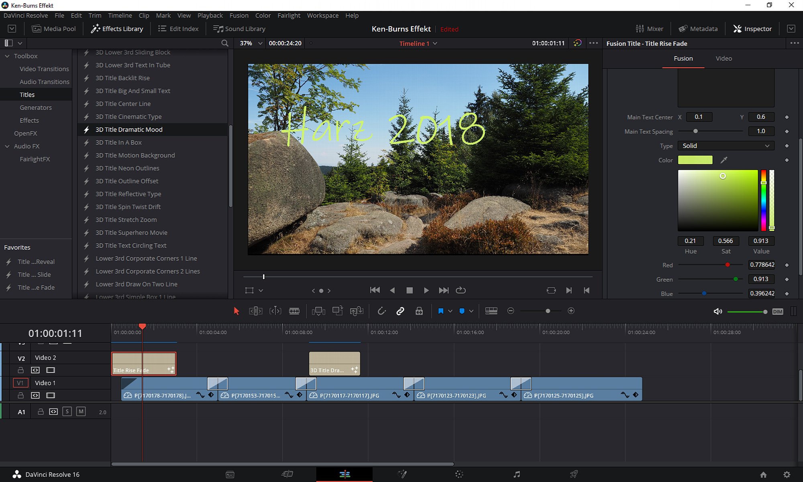Click the Selection mode arrow tool
The height and width of the screenshot is (482, 803).
236,311
